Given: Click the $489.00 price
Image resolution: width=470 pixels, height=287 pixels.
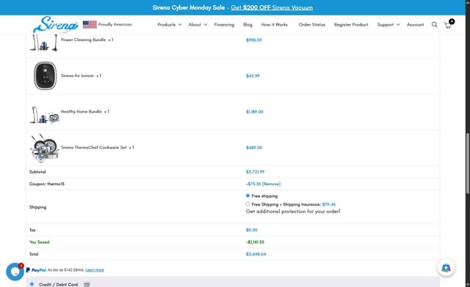Looking at the screenshot, I should coord(254,148).
